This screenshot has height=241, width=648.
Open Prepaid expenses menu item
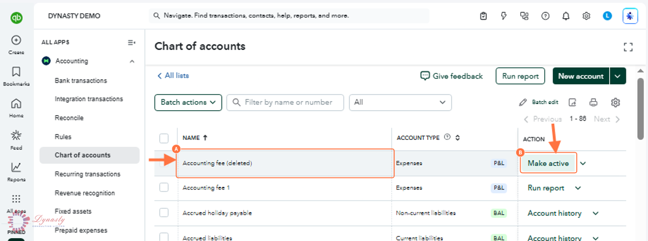coord(81,230)
